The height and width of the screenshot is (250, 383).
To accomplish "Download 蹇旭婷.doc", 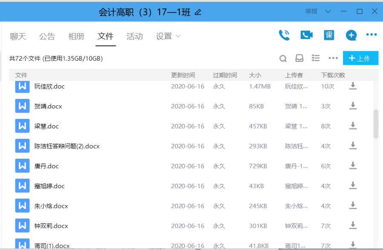I will 353,186.
